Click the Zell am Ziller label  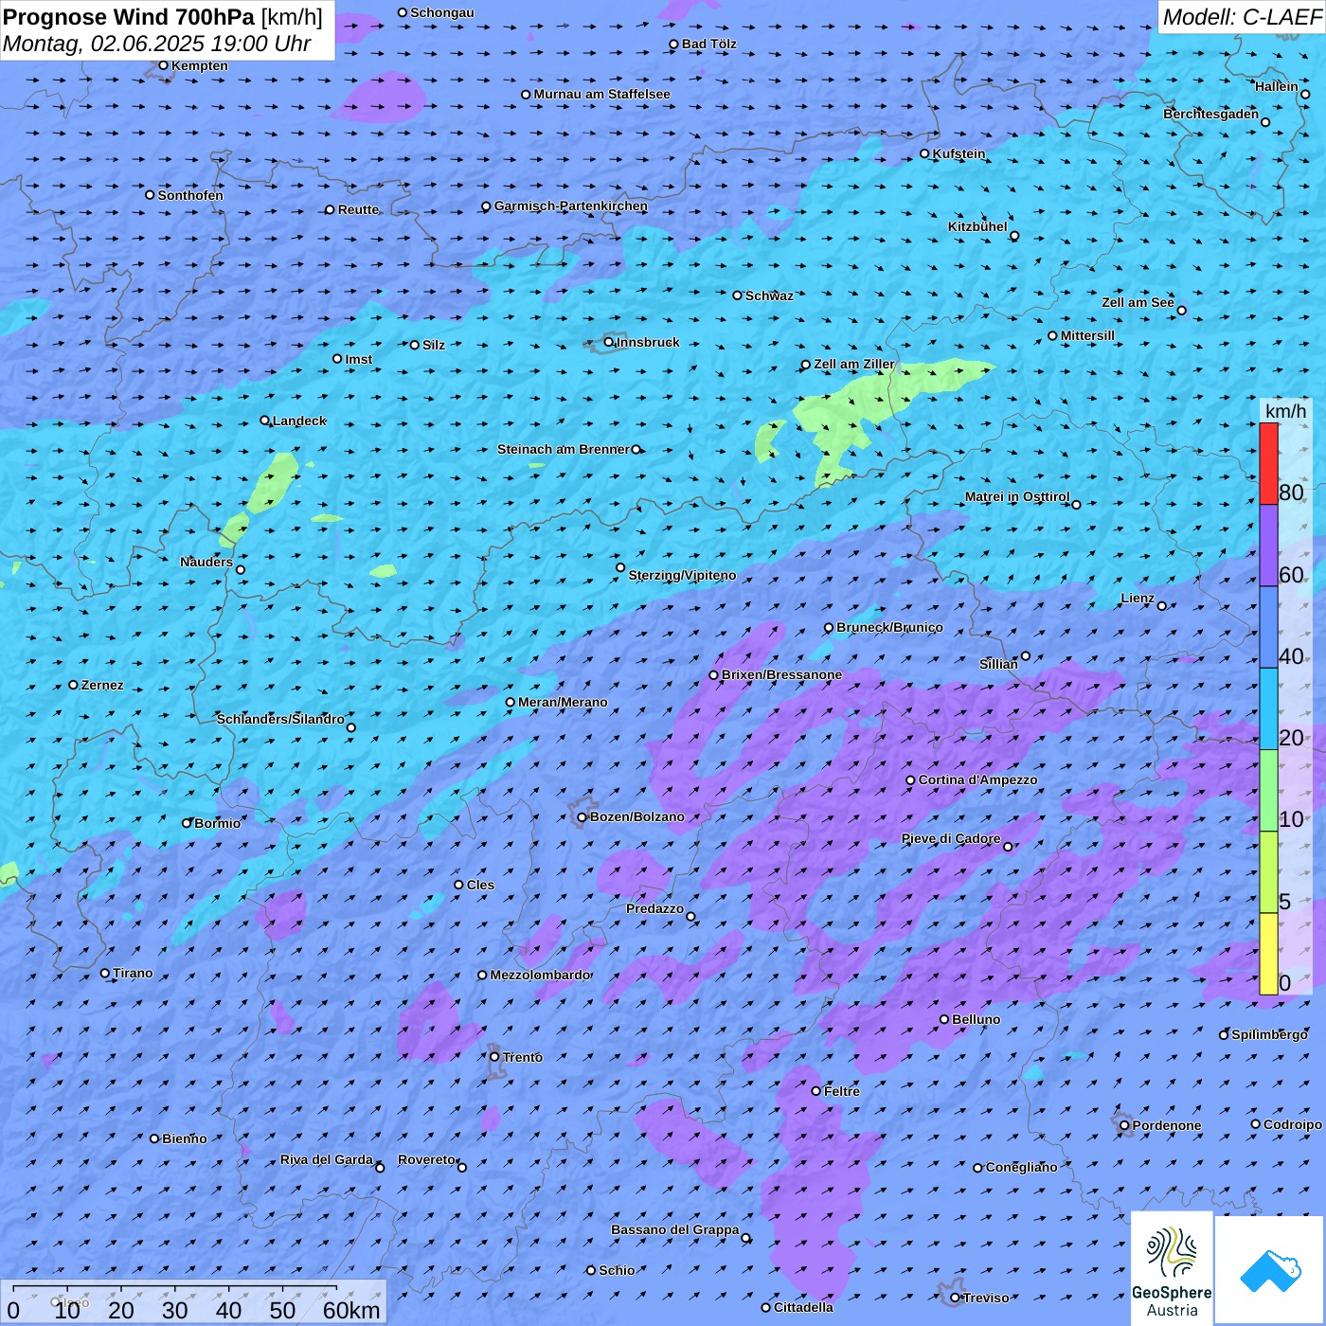pos(854,364)
